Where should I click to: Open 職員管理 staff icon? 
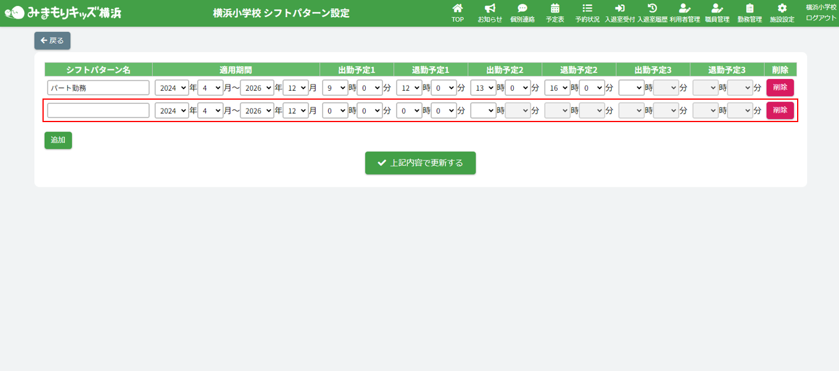pyautogui.click(x=717, y=8)
